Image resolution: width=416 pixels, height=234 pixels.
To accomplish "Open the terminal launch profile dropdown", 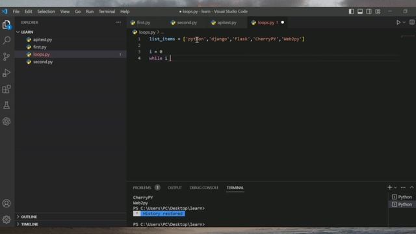I will (395, 188).
